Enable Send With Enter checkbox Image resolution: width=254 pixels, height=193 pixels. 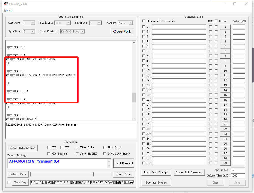[x=105, y=154]
